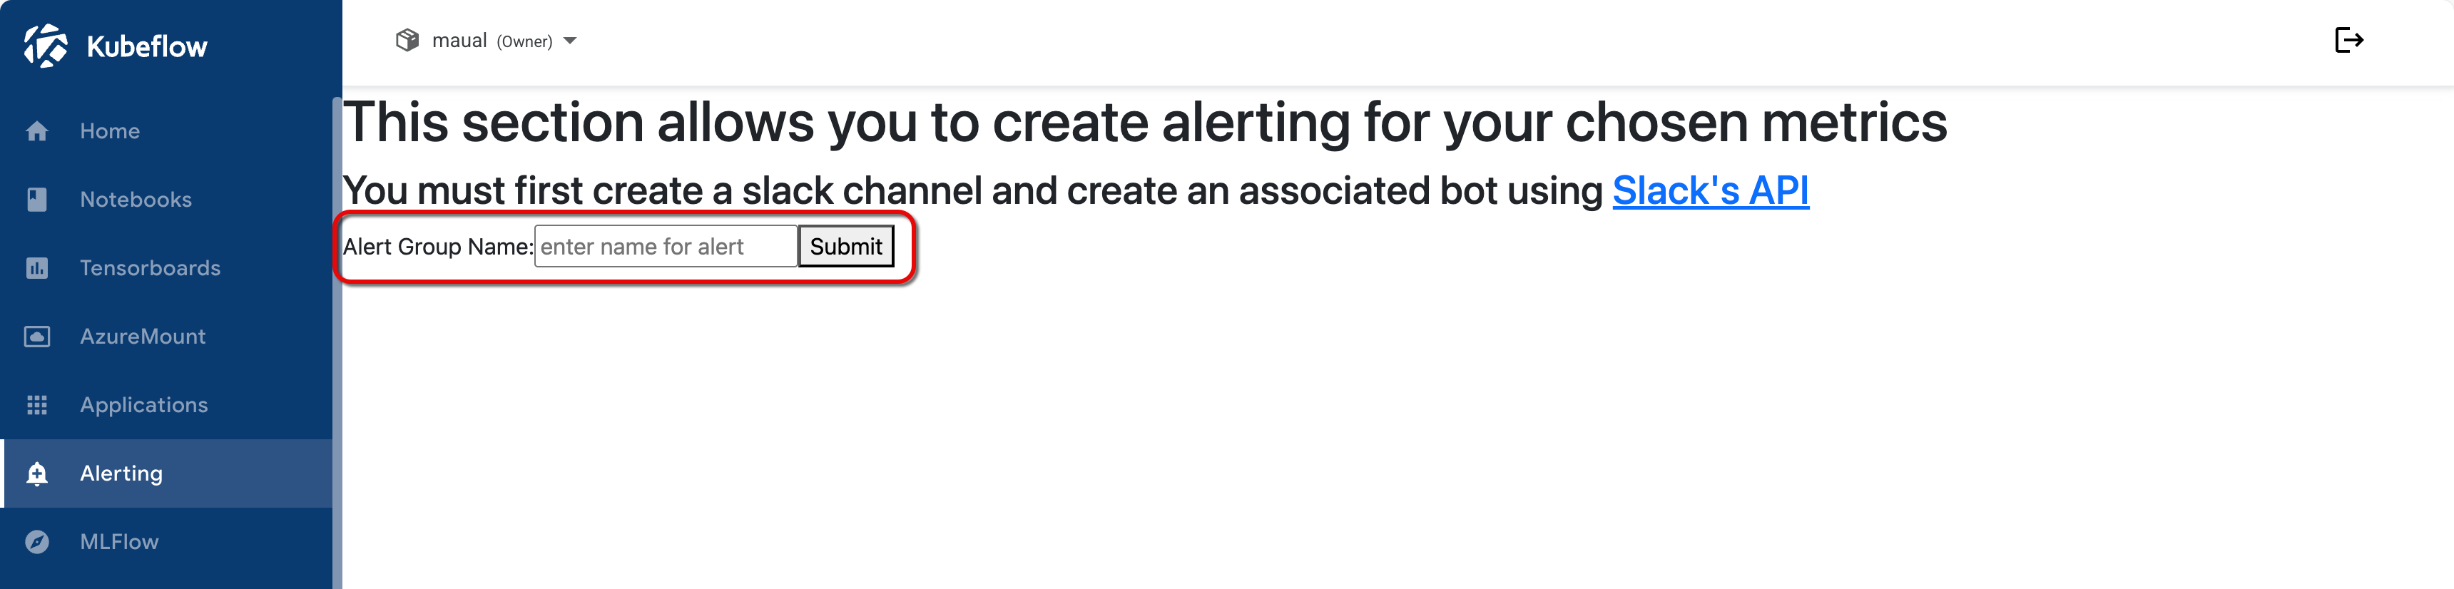Navigate to Notebooks from the sidebar

136,199
